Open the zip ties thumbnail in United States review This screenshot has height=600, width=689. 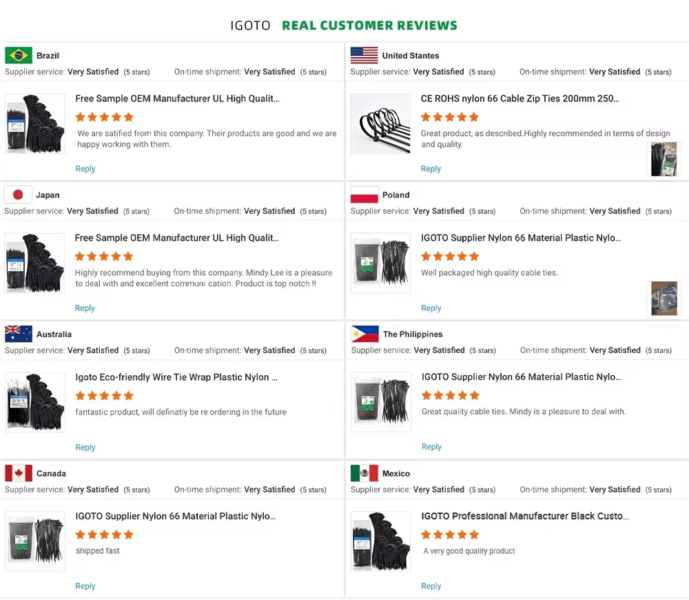tap(380, 124)
